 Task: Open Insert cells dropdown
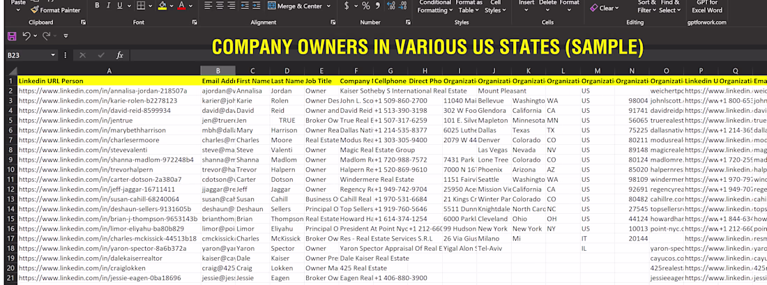click(x=526, y=4)
